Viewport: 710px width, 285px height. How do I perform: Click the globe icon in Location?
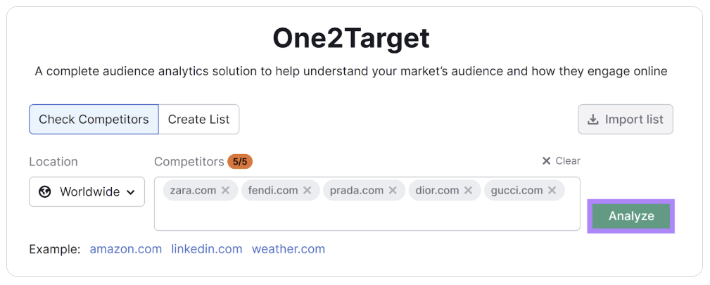pyautogui.click(x=45, y=191)
